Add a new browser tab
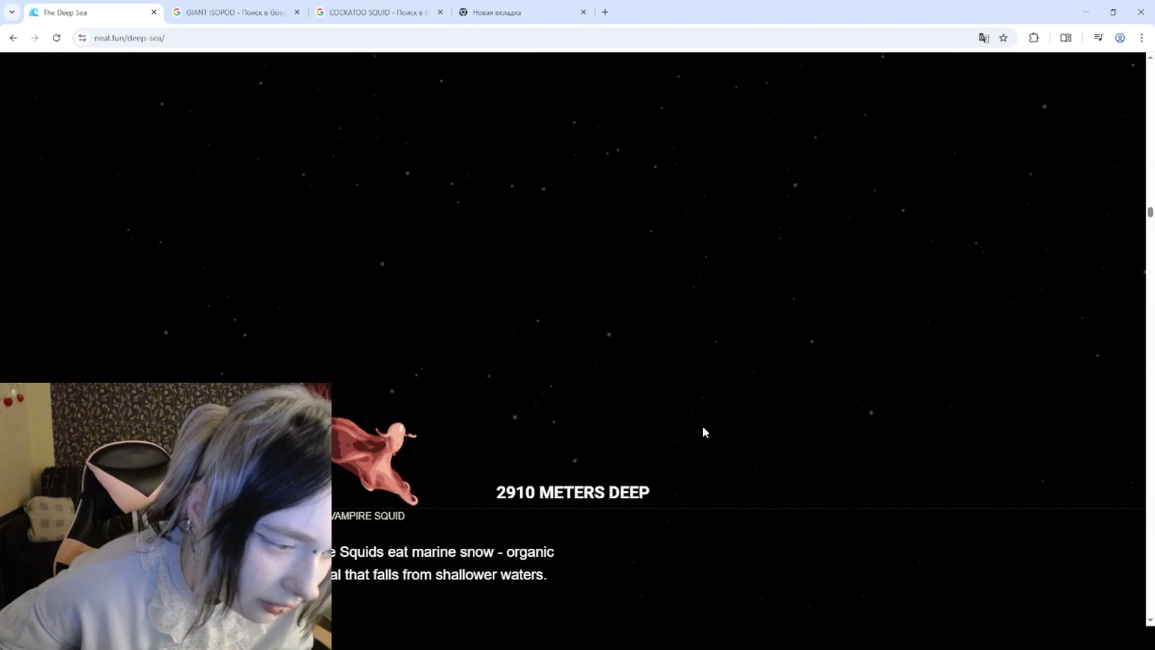1155x650 pixels. click(x=605, y=12)
